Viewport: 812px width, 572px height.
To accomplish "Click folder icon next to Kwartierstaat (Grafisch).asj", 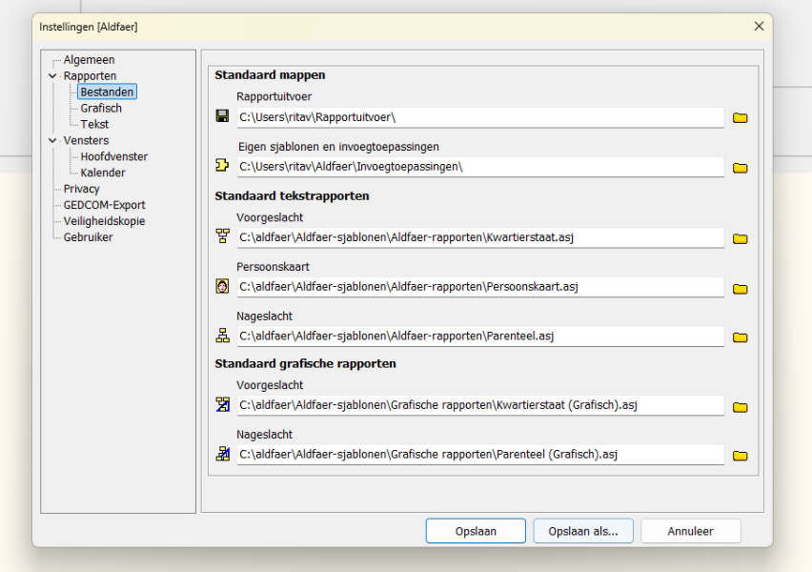I will point(740,407).
